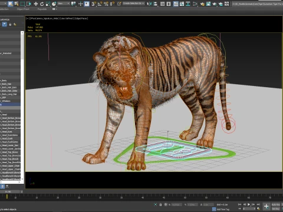The width and height of the screenshot is (283, 212).
Task: Play the animation
Action: pyautogui.click(x=249, y=204)
